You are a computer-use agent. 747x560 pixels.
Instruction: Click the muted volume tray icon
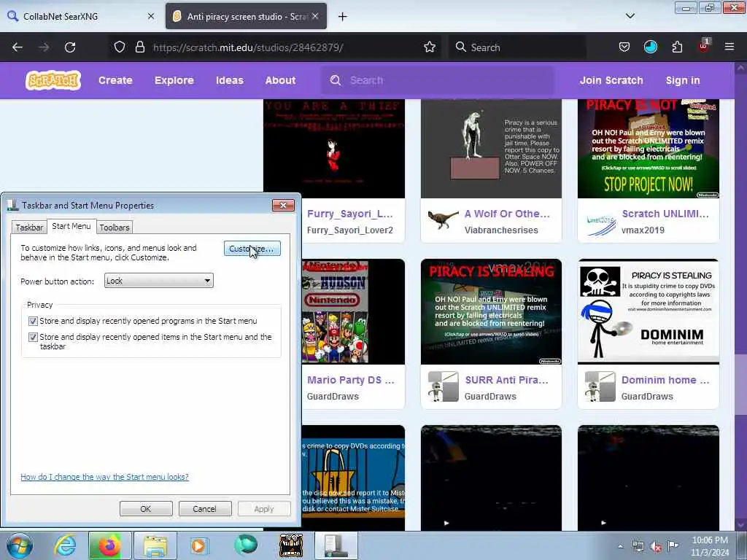tap(656, 547)
